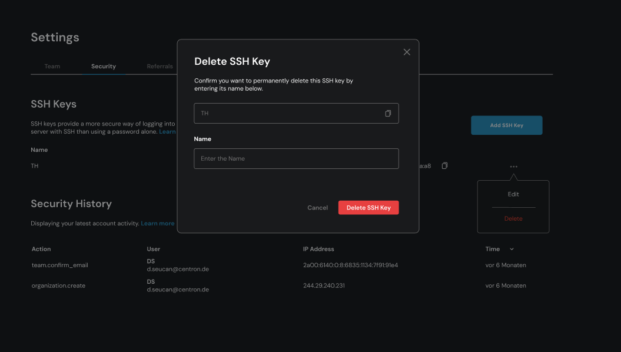The width and height of the screenshot is (621, 352).
Task: Cancel the SSH key deletion
Action: [x=317, y=207]
